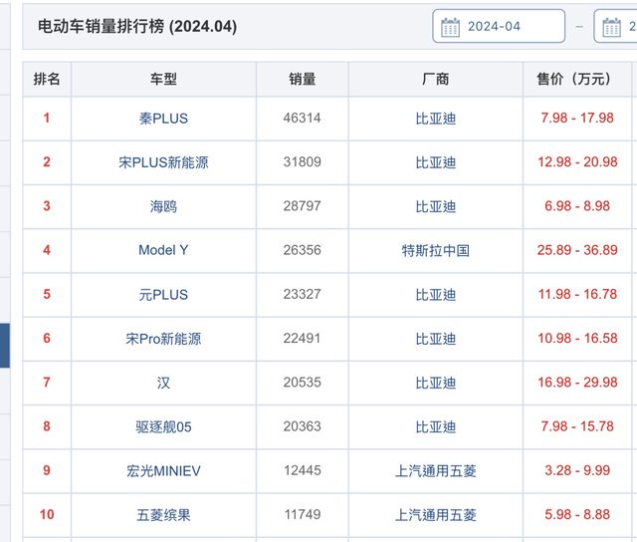Click 比亚迪 manufacturer in 汉 row

[435, 383]
